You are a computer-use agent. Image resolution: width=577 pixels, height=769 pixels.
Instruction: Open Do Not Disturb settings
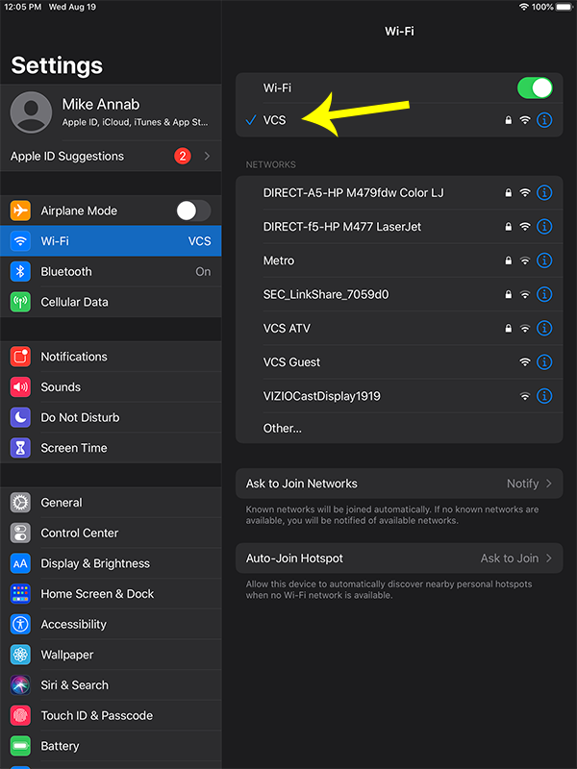point(111,417)
